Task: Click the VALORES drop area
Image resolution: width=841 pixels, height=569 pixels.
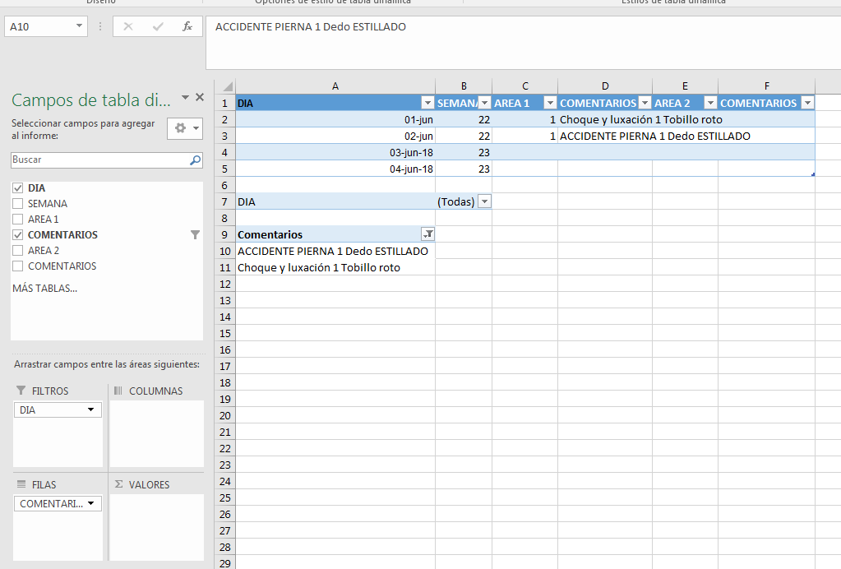Action: pyautogui.click(x=157, y=527)
